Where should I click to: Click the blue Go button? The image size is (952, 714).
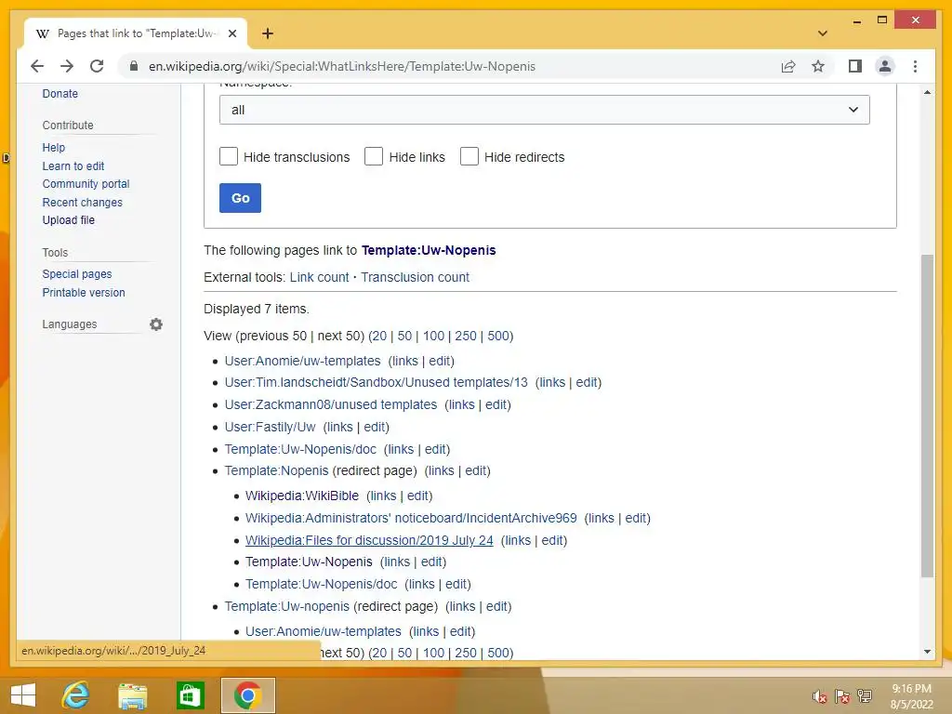tap(240, 198)
